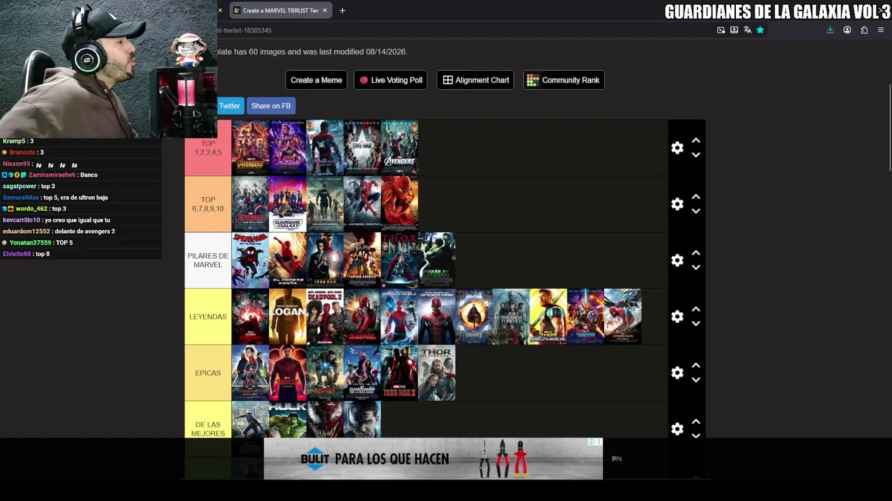Open settings gear for PILARES DE MARVEL row
The image size is (892, 501).
click(x=677, y=260)
